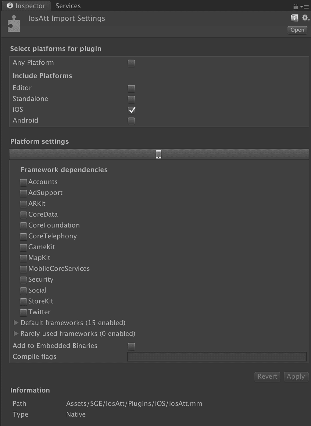Screen dimensions: 311x426
Task: Click the Apply button
Action: [296, 377]
